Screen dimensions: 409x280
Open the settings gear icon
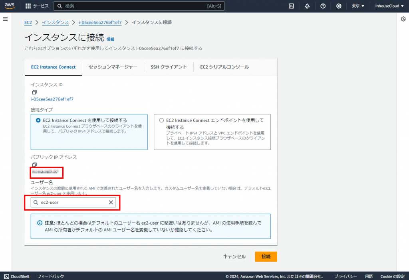(x=339, y=6)
